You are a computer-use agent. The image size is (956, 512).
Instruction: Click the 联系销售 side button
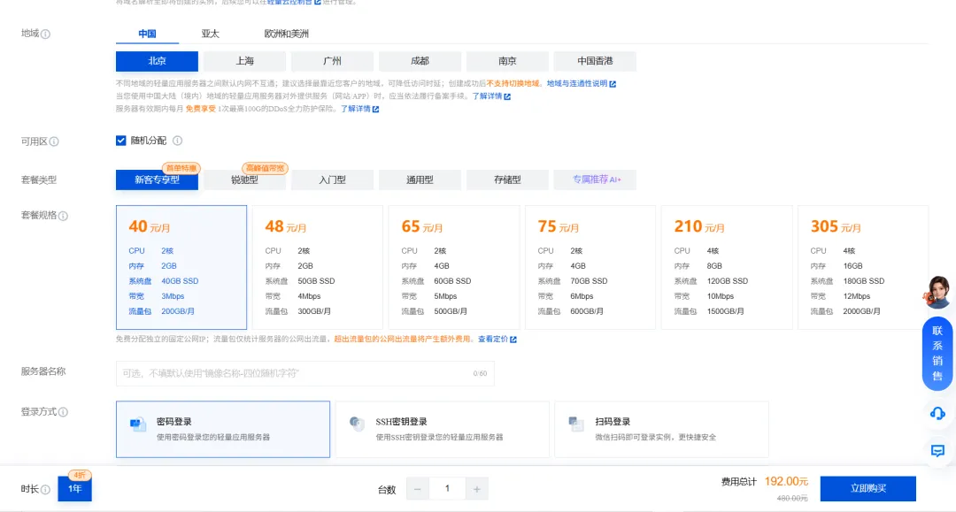937,354
